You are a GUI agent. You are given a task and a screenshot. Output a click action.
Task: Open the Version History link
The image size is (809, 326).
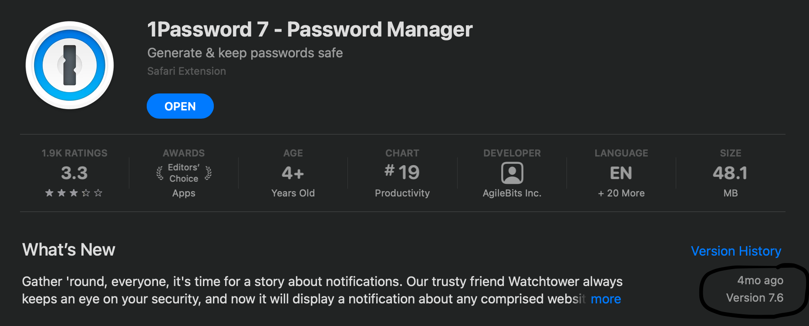point(736,251)
